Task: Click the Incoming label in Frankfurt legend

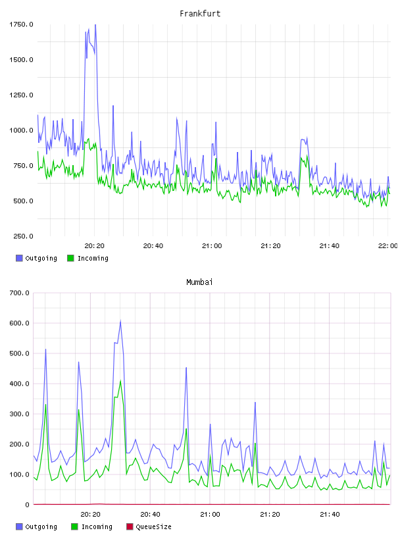Action: pyautogui.click(x=93, y=258)
